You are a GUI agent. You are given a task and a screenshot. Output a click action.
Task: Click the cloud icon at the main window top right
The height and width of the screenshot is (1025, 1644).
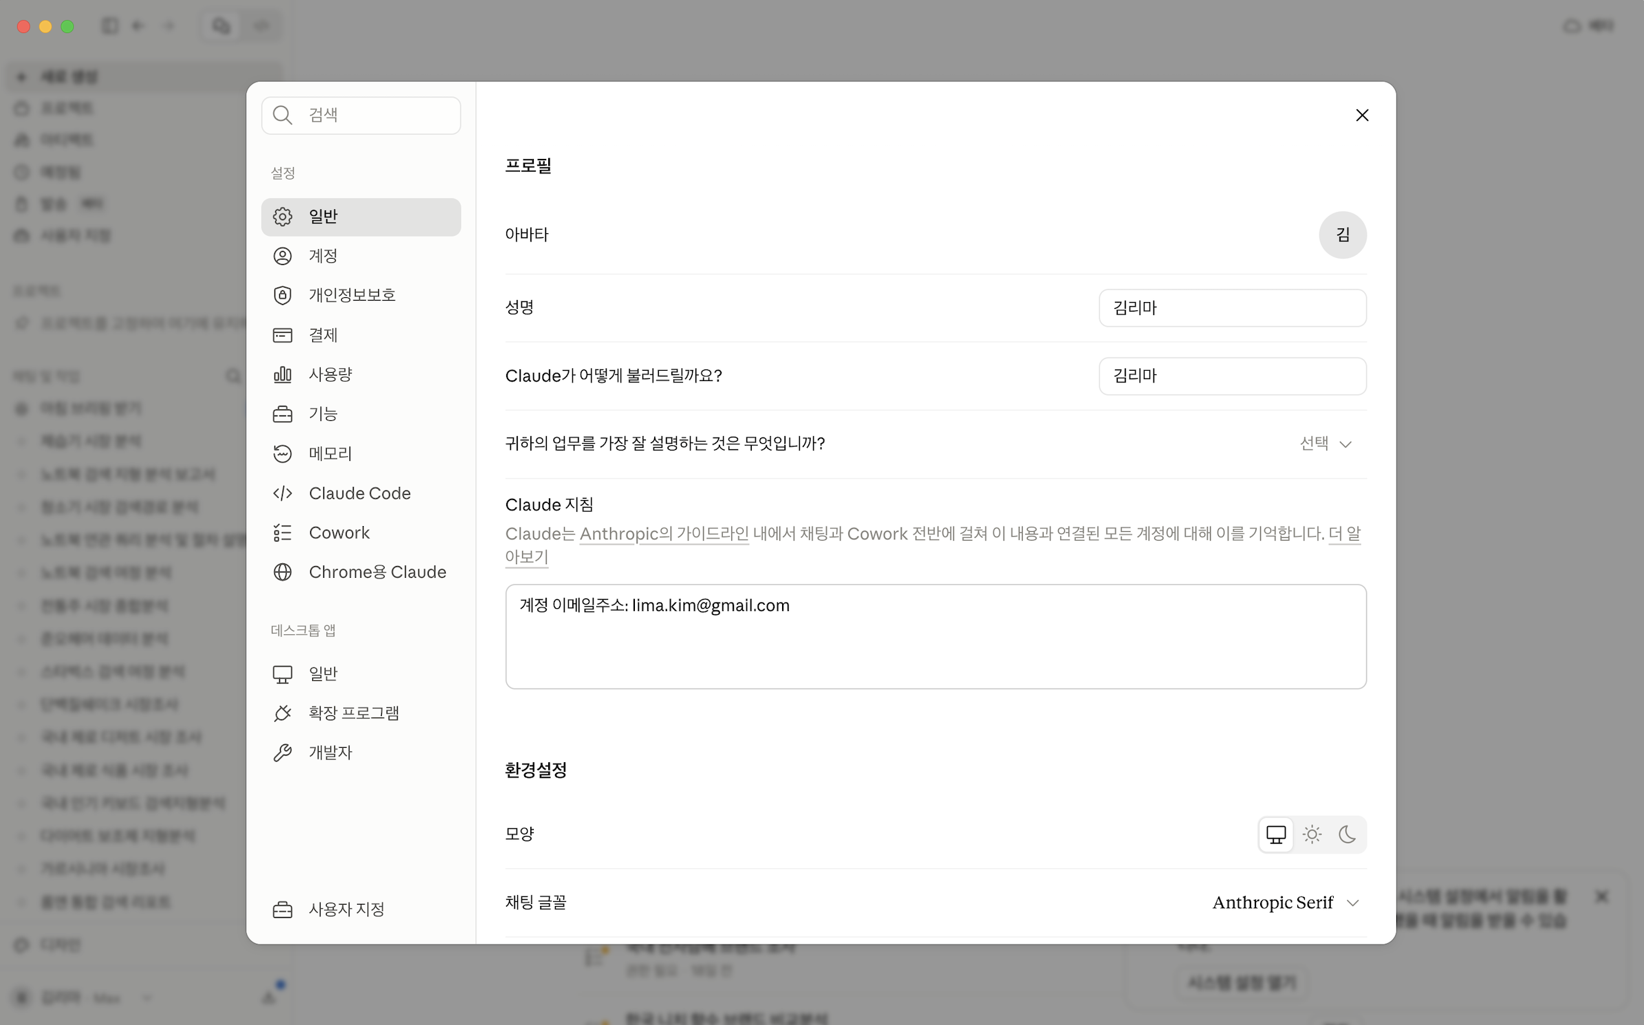pos(1572,26)
